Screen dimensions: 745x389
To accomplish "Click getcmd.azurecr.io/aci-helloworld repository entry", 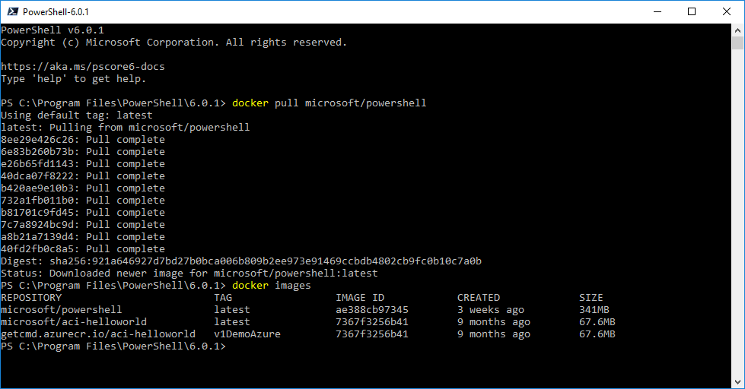I will 98,334.
